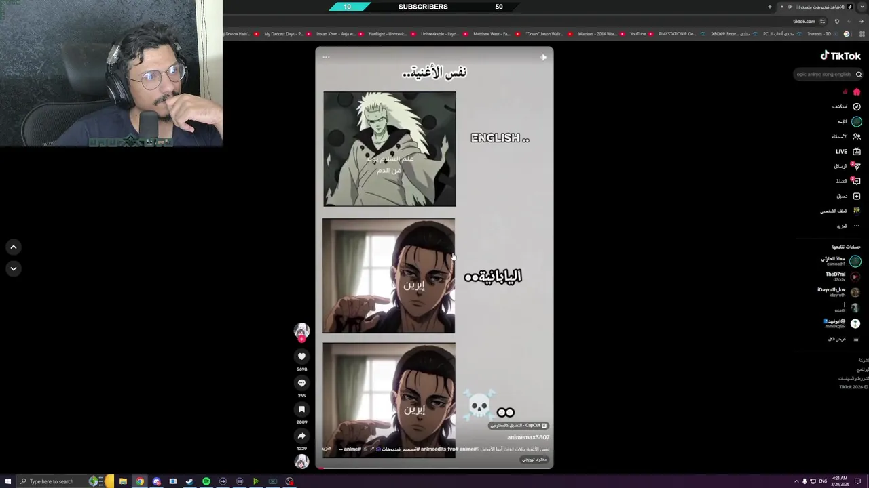Click the browser address bar tiktok.com
Viewport: 869px width, 488px height.
tap(805, 21)
